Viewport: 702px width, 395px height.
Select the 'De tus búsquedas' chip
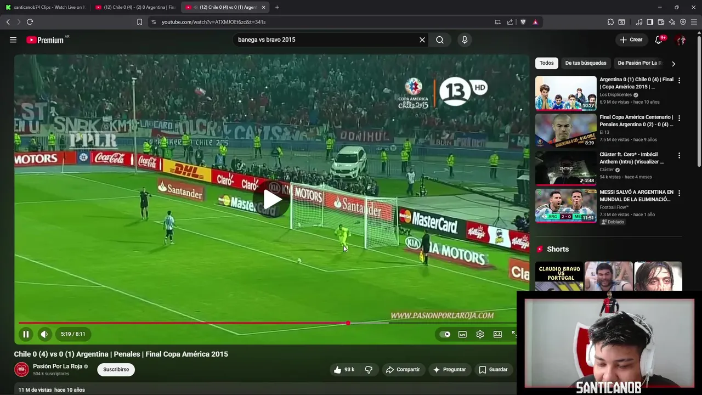586,63
